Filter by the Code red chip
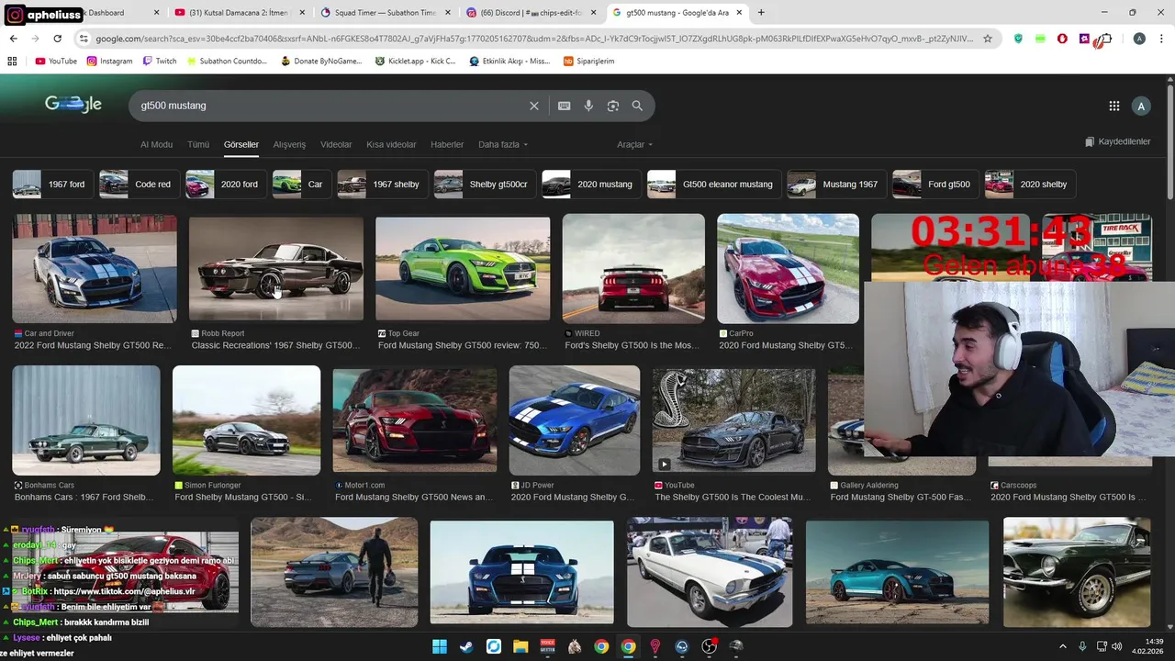The image size is (1175, 661). (139, 184)
